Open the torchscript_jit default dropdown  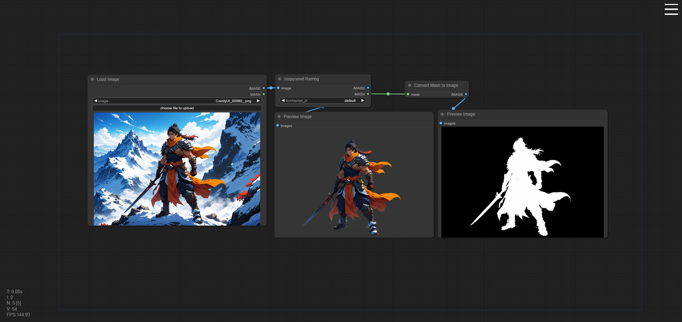pos(323,100)
